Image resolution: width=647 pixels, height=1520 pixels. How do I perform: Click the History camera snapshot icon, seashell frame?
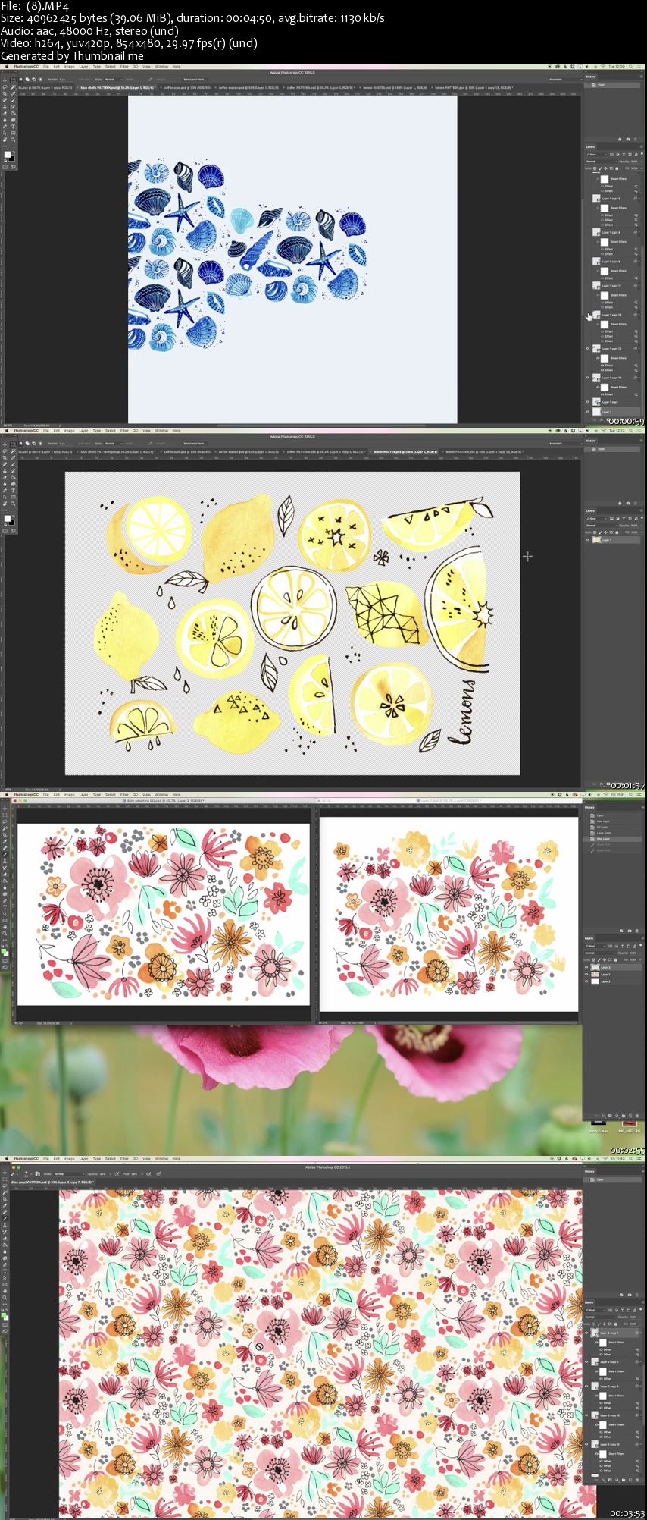coord(628,140)
